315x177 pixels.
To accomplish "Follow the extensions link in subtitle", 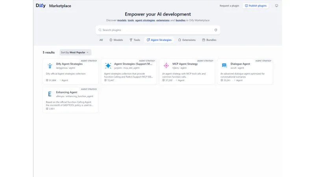I will click(x=163, y=20).
